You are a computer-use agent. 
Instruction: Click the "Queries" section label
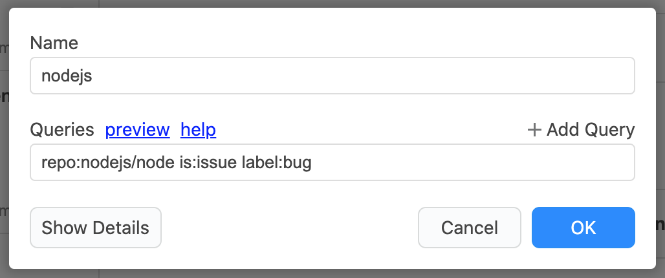[x=62, y=130]
